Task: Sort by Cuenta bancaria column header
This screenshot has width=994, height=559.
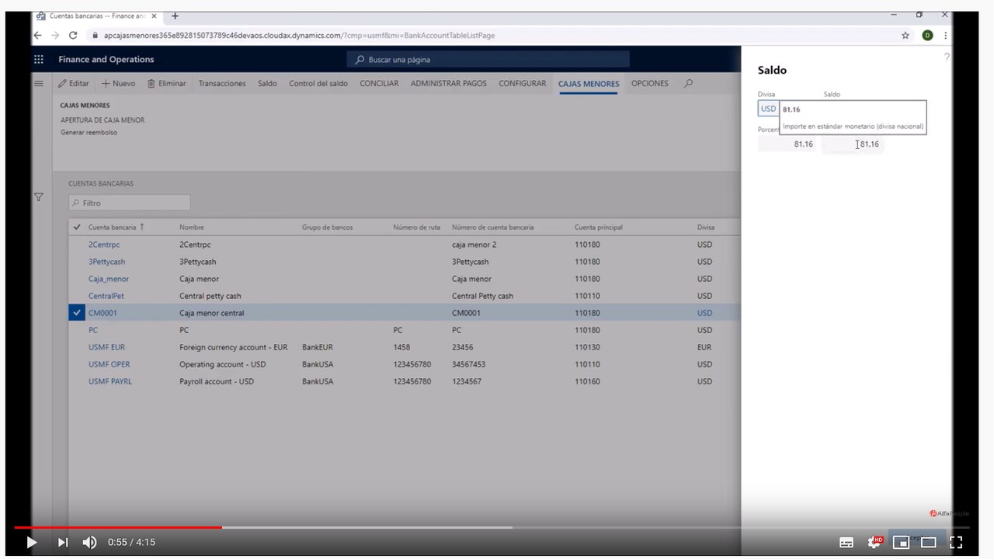Action: click(116, 227)
